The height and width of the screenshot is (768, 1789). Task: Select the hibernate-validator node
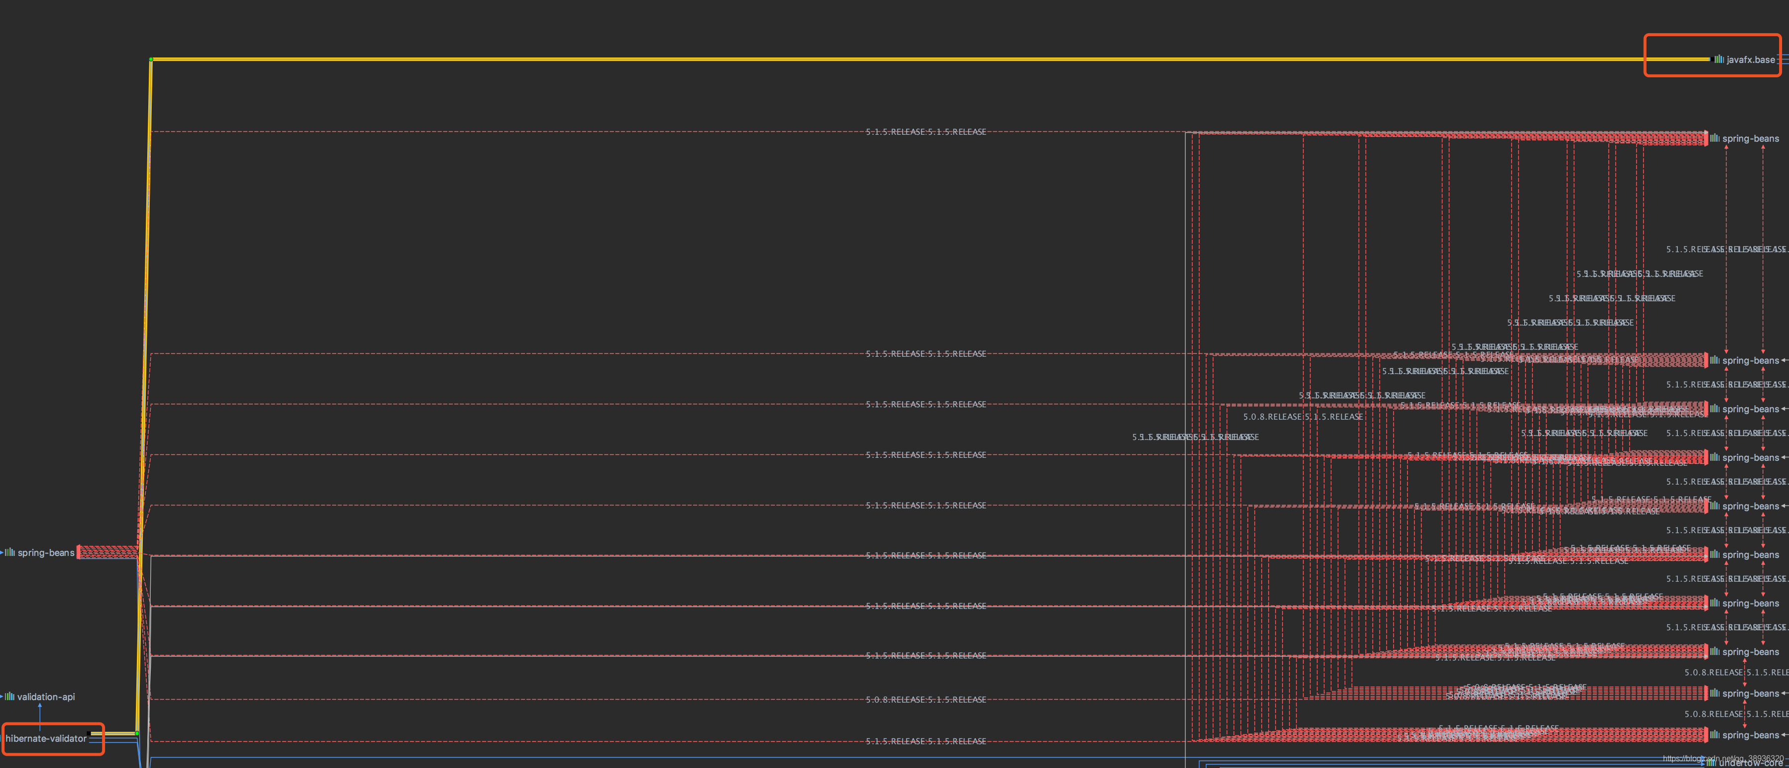coord(46,738)
